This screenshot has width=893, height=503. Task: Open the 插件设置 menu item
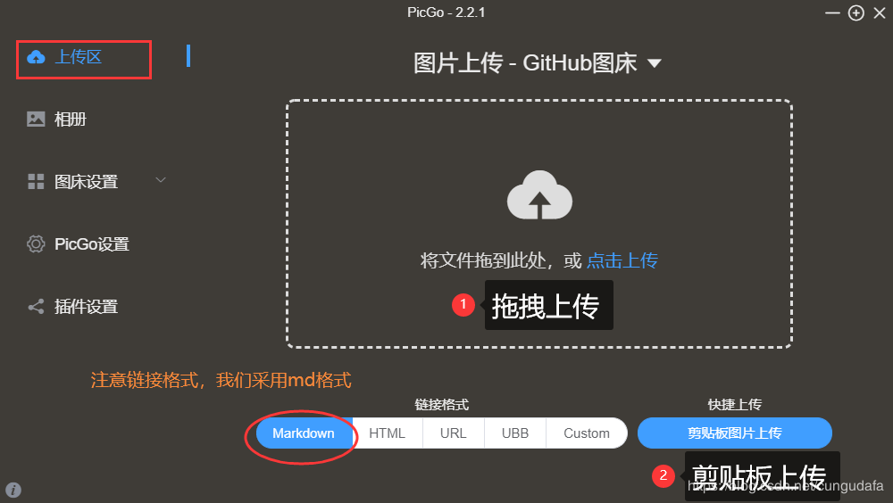[86, 307]
